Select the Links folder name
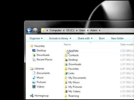 tap(71, 73)
